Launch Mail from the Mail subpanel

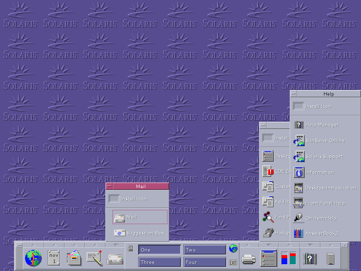[x=140, y=217]
